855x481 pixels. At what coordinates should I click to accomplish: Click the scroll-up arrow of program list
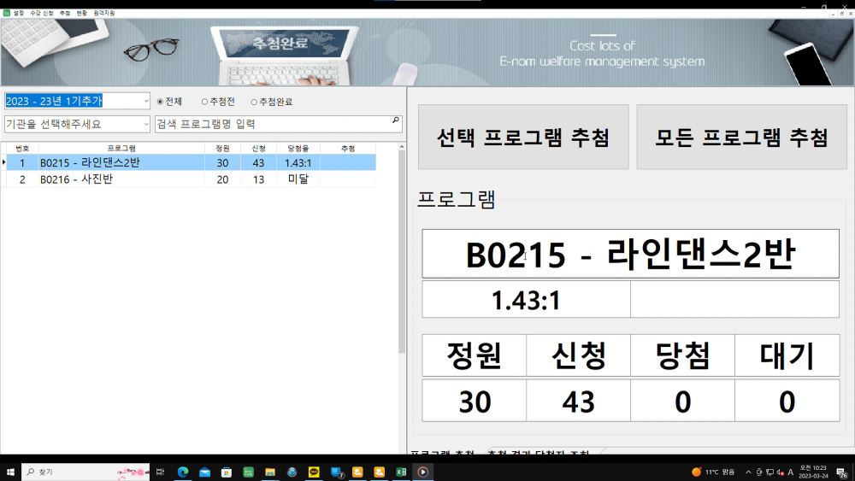(402, 147)
